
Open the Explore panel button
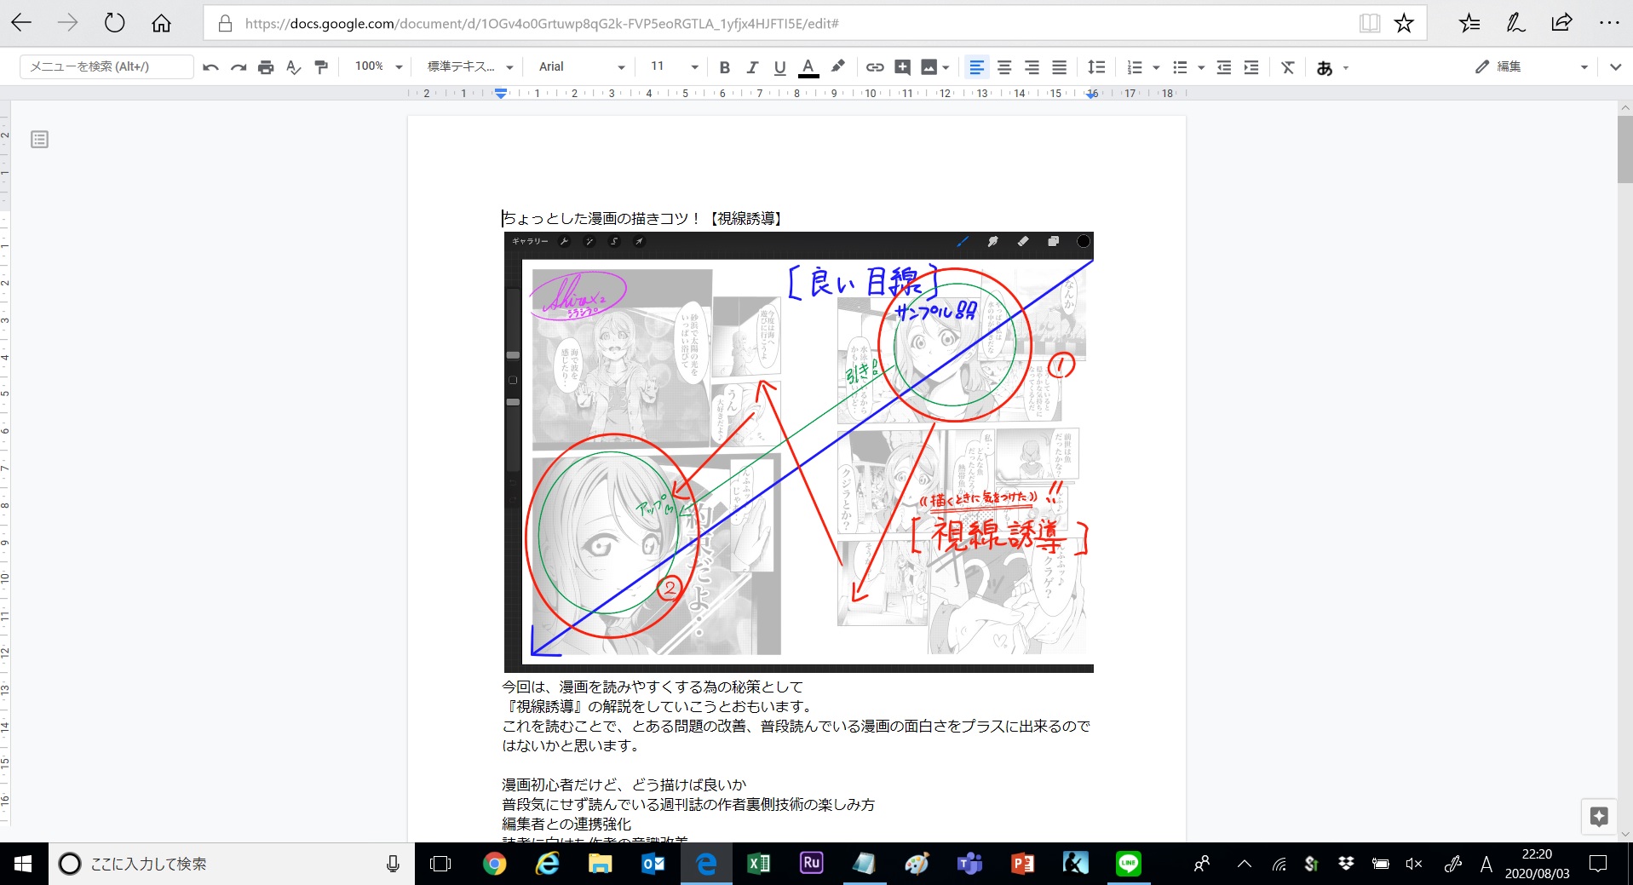(1599, 817)
